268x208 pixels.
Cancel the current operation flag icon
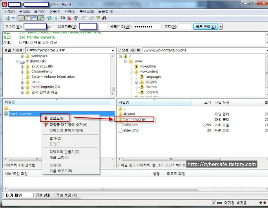63,18
